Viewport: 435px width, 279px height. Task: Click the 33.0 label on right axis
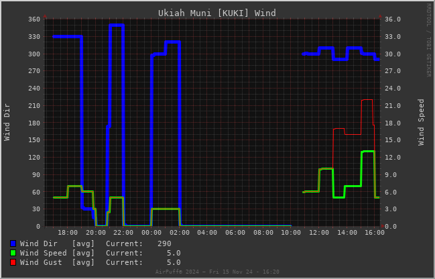[x=393, y=37]
